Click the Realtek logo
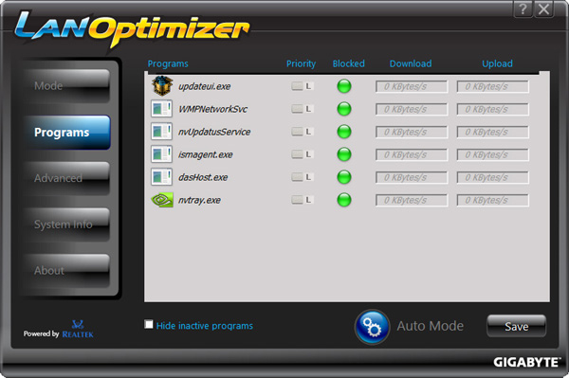The width and height of the screenshot is (569, 378). tap(78, 329)
